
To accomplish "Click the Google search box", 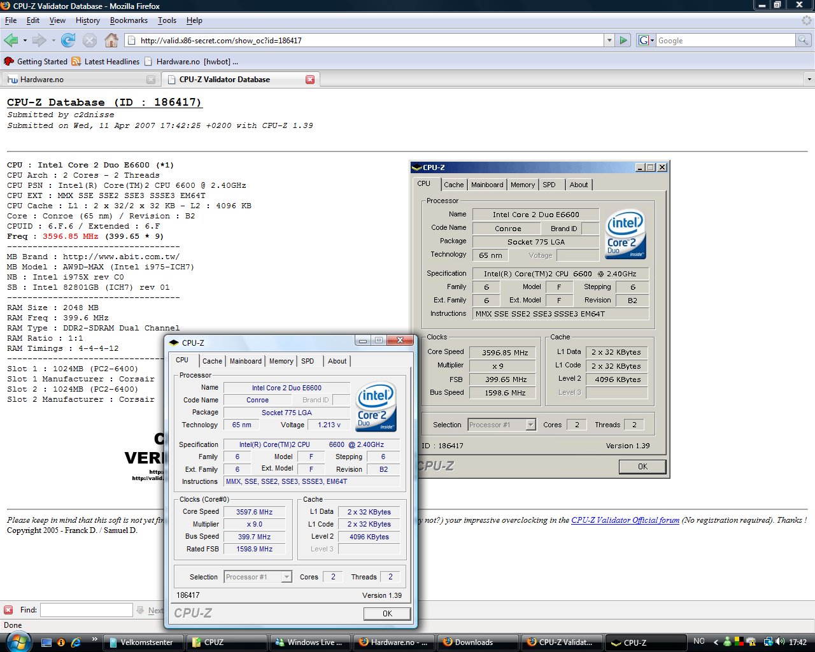I will click(x=726, y=41).
